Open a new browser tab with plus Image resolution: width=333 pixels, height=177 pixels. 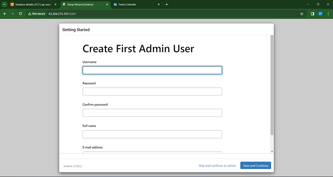(166, 5)
